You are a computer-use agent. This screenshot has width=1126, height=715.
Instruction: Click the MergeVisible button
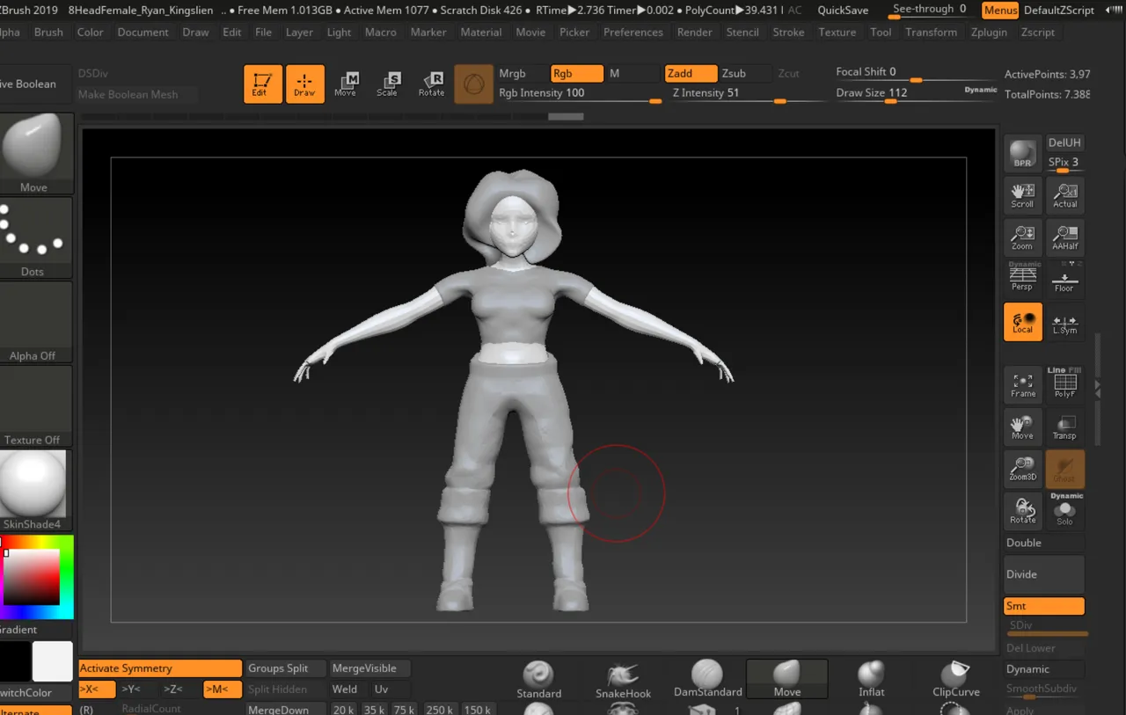(369, 668)
